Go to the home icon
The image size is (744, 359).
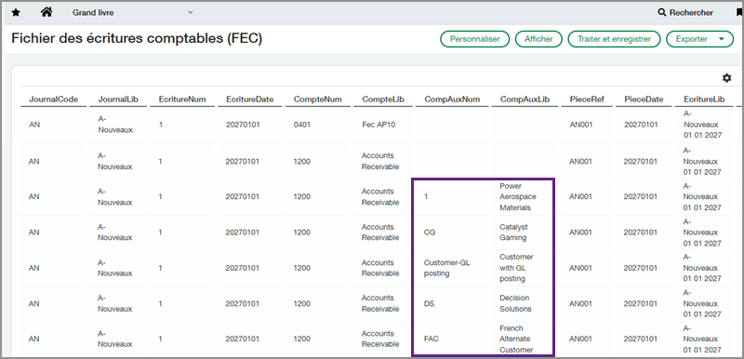46,12
